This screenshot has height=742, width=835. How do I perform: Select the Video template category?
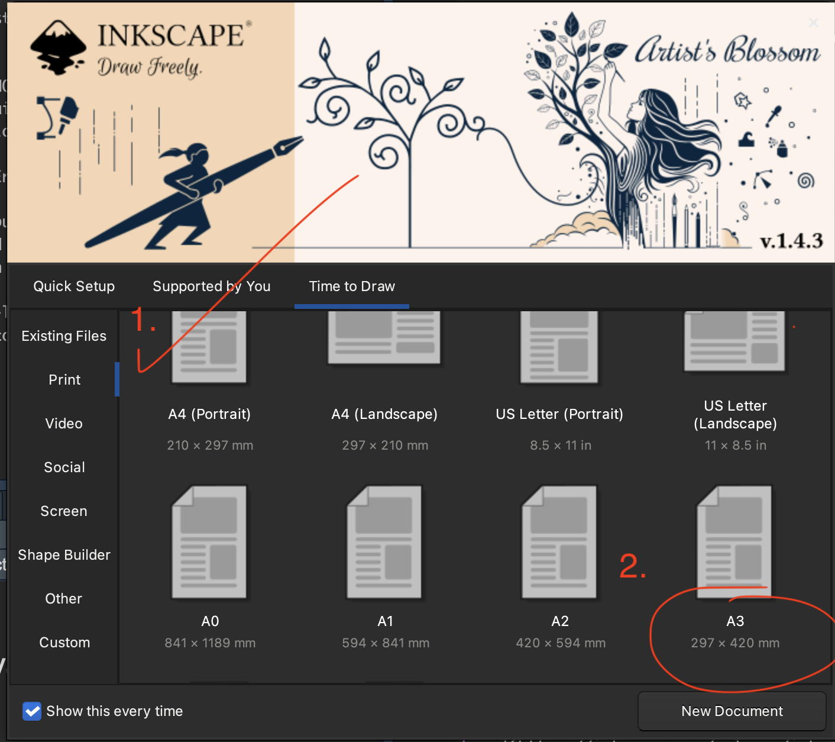pyautogui.click(x=64, y=424)
